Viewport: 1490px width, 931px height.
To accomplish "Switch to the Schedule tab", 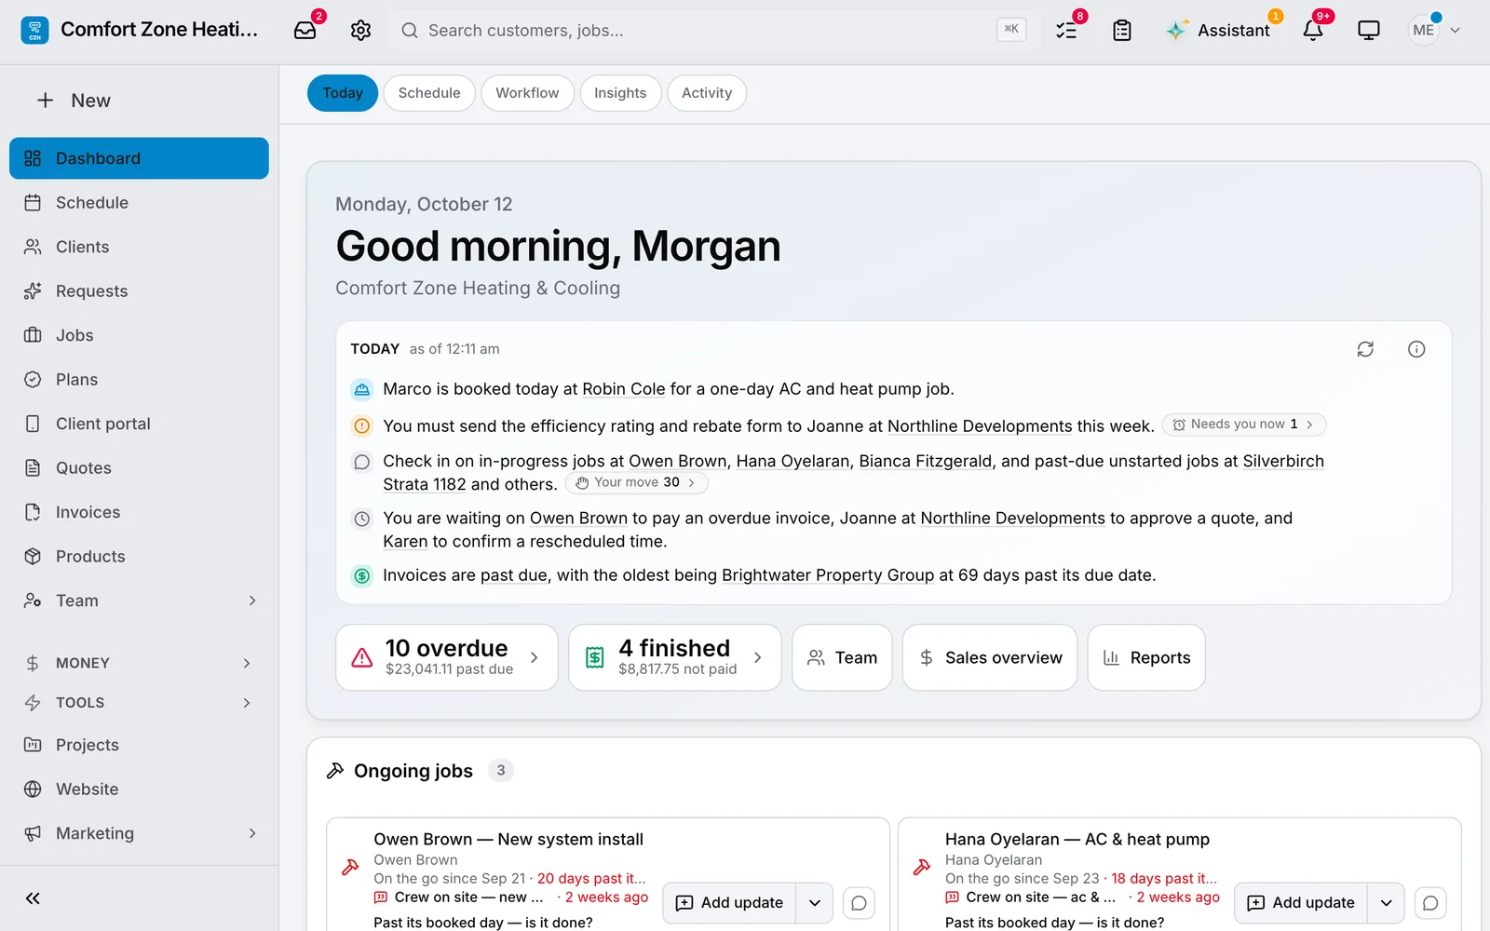I will pos(429,93).
